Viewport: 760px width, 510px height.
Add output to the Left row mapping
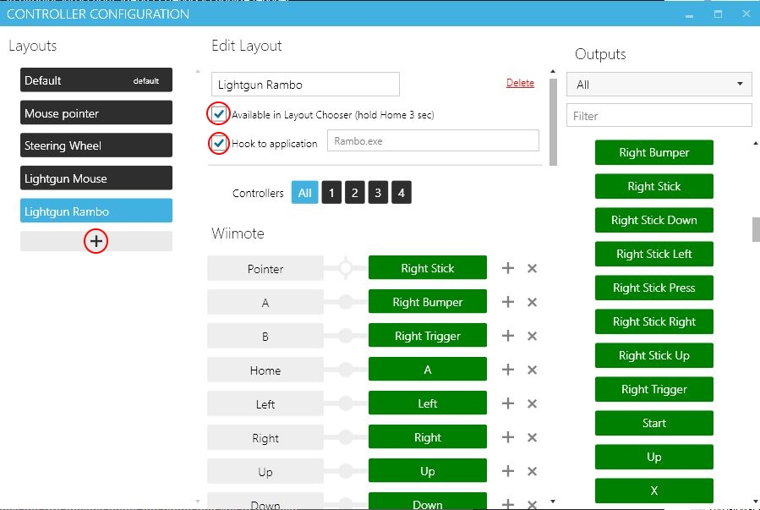point(508,403)
